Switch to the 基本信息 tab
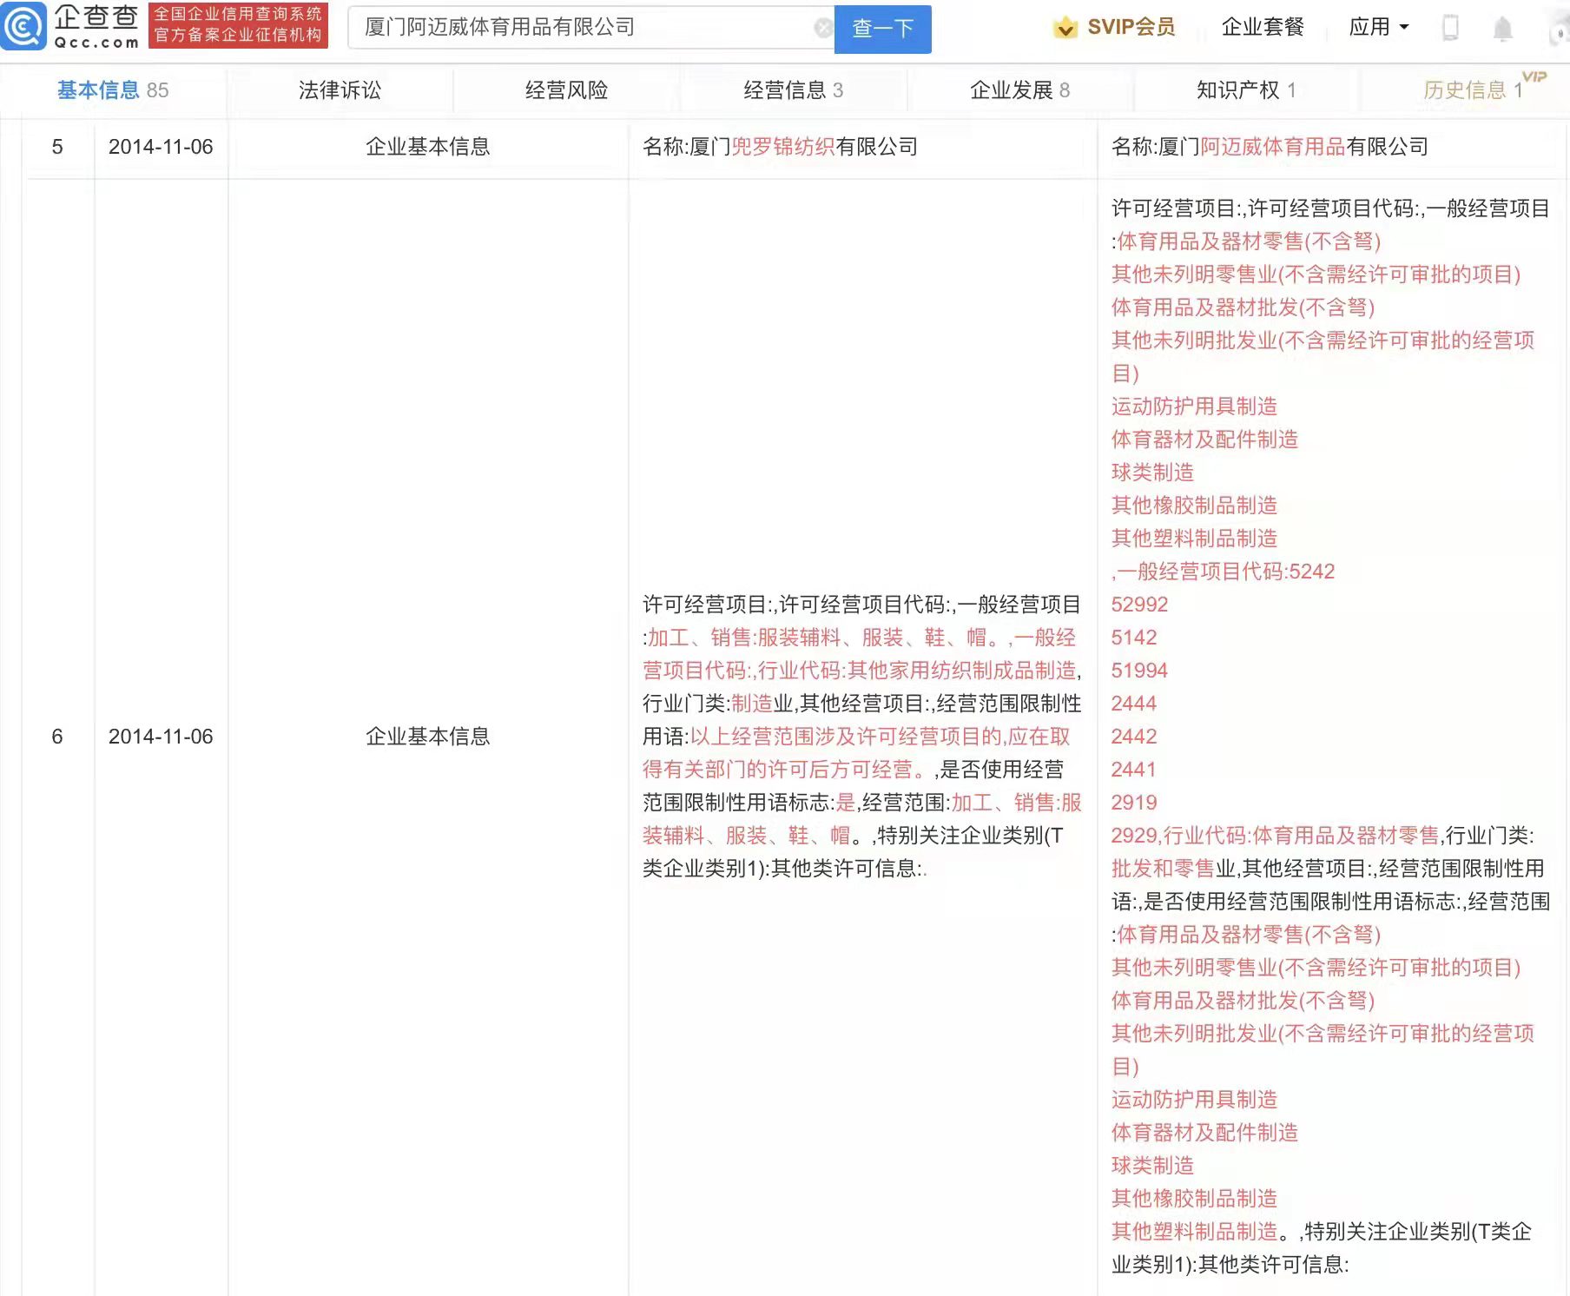Screen dimensions: 1570x1296 coord(113,90)
